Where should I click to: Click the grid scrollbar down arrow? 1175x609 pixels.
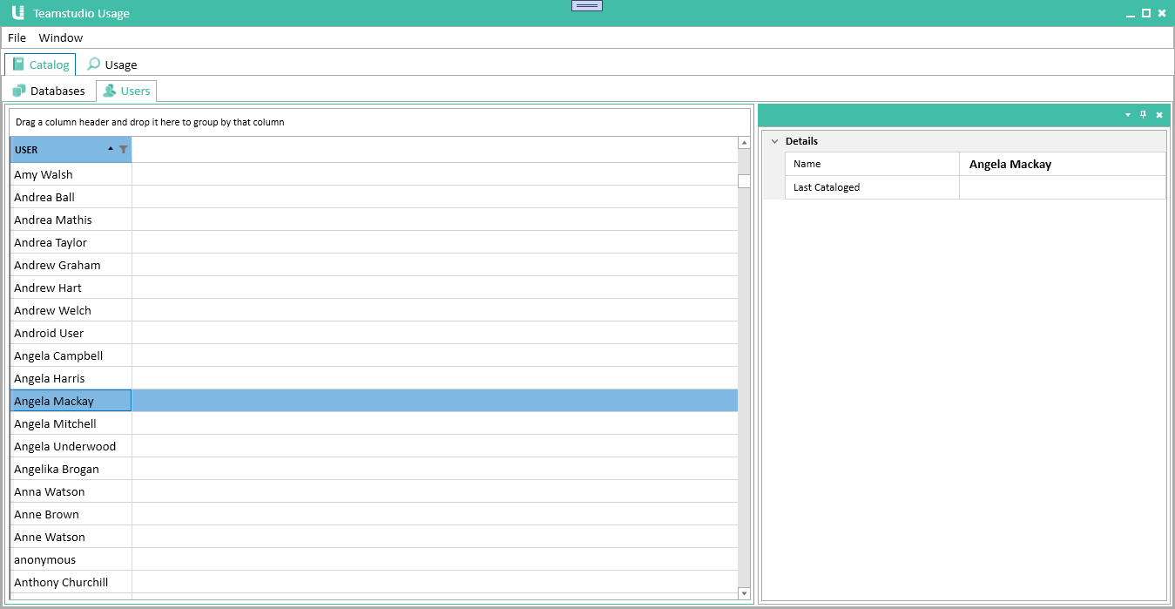(744, 592)
